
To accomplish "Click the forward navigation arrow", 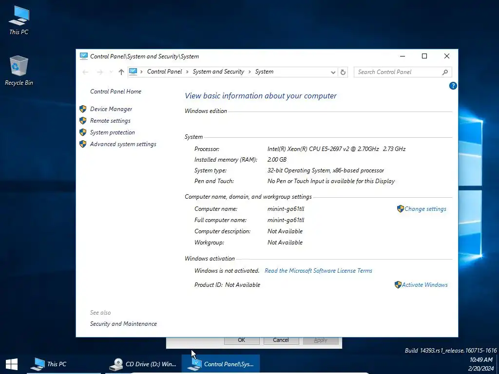I will tap(100, 72).
